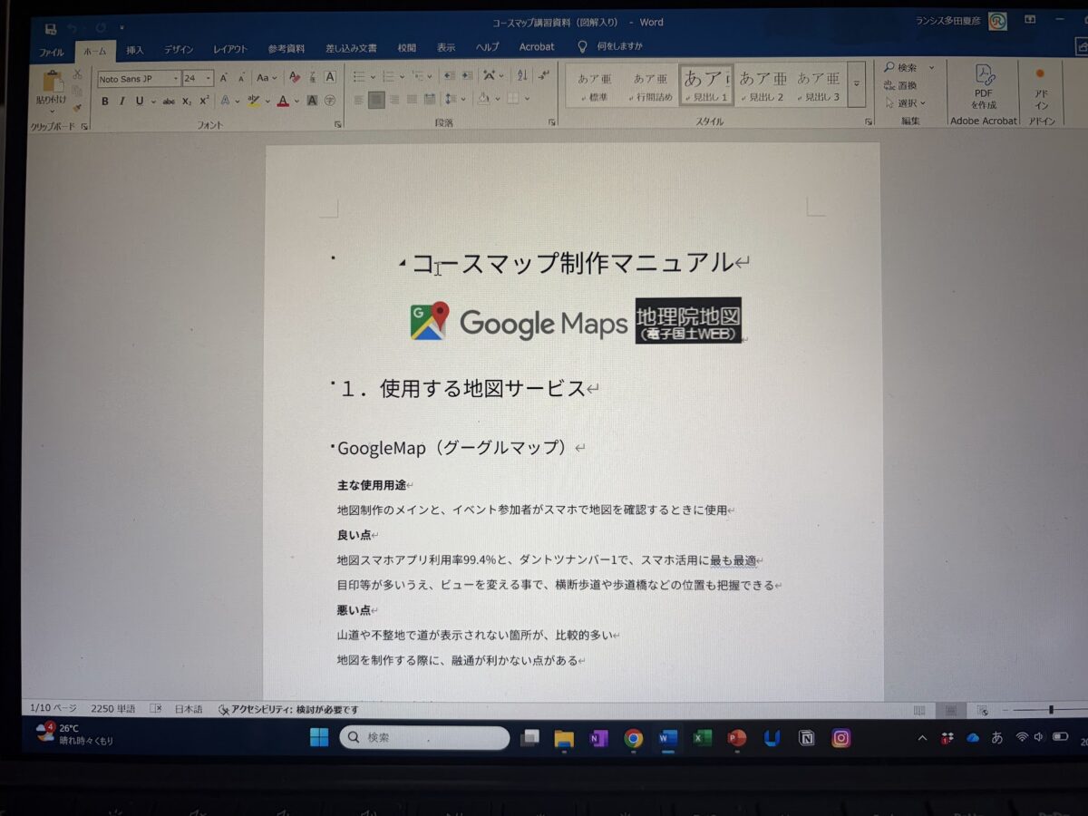Apply the 見出し 3 style
1088x816 pixels.
[819, 86]
